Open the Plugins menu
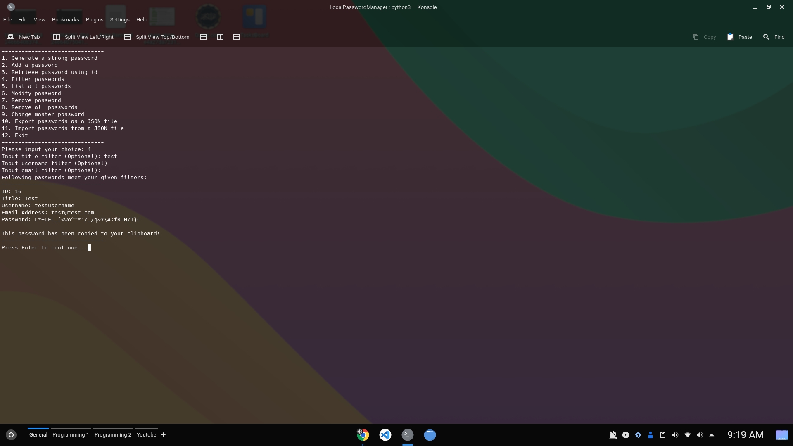Image resolution: width=793 pixels, height=446 pixels. click(95, 19)
